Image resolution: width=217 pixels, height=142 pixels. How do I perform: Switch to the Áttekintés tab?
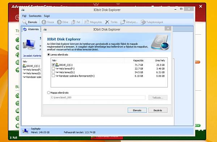point(31,29)
